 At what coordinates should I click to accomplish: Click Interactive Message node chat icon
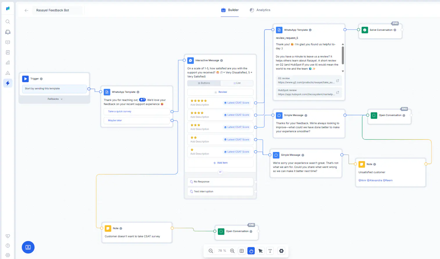[191, 60]
